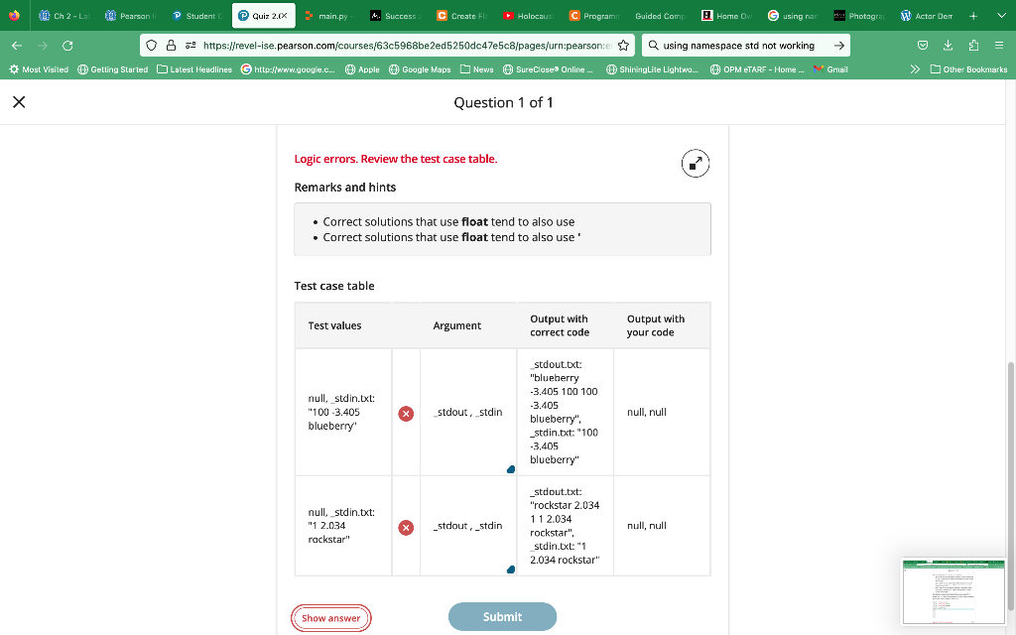This screenshot has width=1016, height=635.
Task: Click the picture-in-picture preview thumbnail
Action: pos(952,591)
